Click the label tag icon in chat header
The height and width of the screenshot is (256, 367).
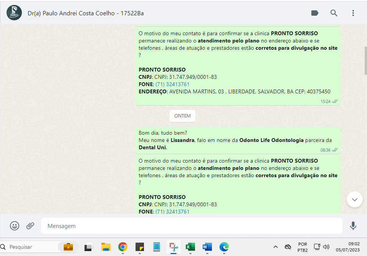(x=314, y=13)
